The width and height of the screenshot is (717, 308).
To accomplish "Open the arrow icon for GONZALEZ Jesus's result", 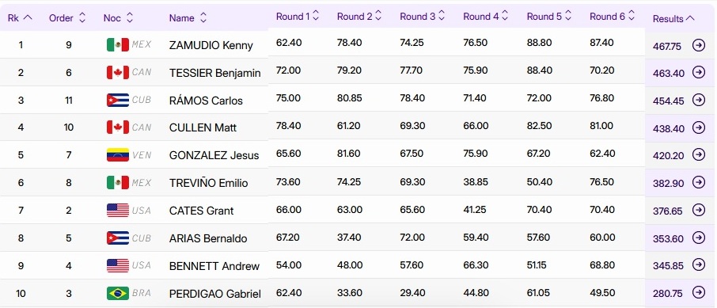I will point(698,155).
